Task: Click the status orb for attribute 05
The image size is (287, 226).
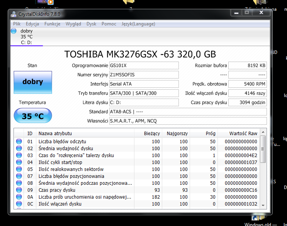Action: point(19,169)
